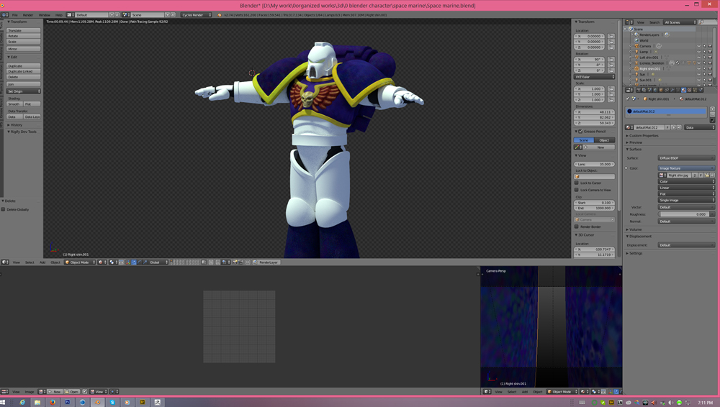Viewport: 720px width, 407px height.
Task: Open the Select menu in 3D viewport header
Action: coord(30,262)
